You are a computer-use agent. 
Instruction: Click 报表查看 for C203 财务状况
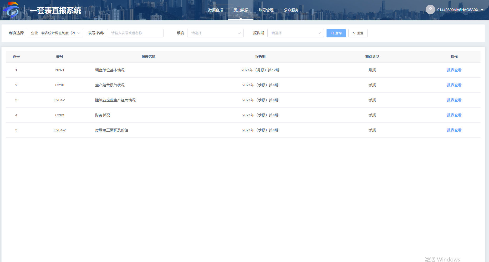coord(454,115)
